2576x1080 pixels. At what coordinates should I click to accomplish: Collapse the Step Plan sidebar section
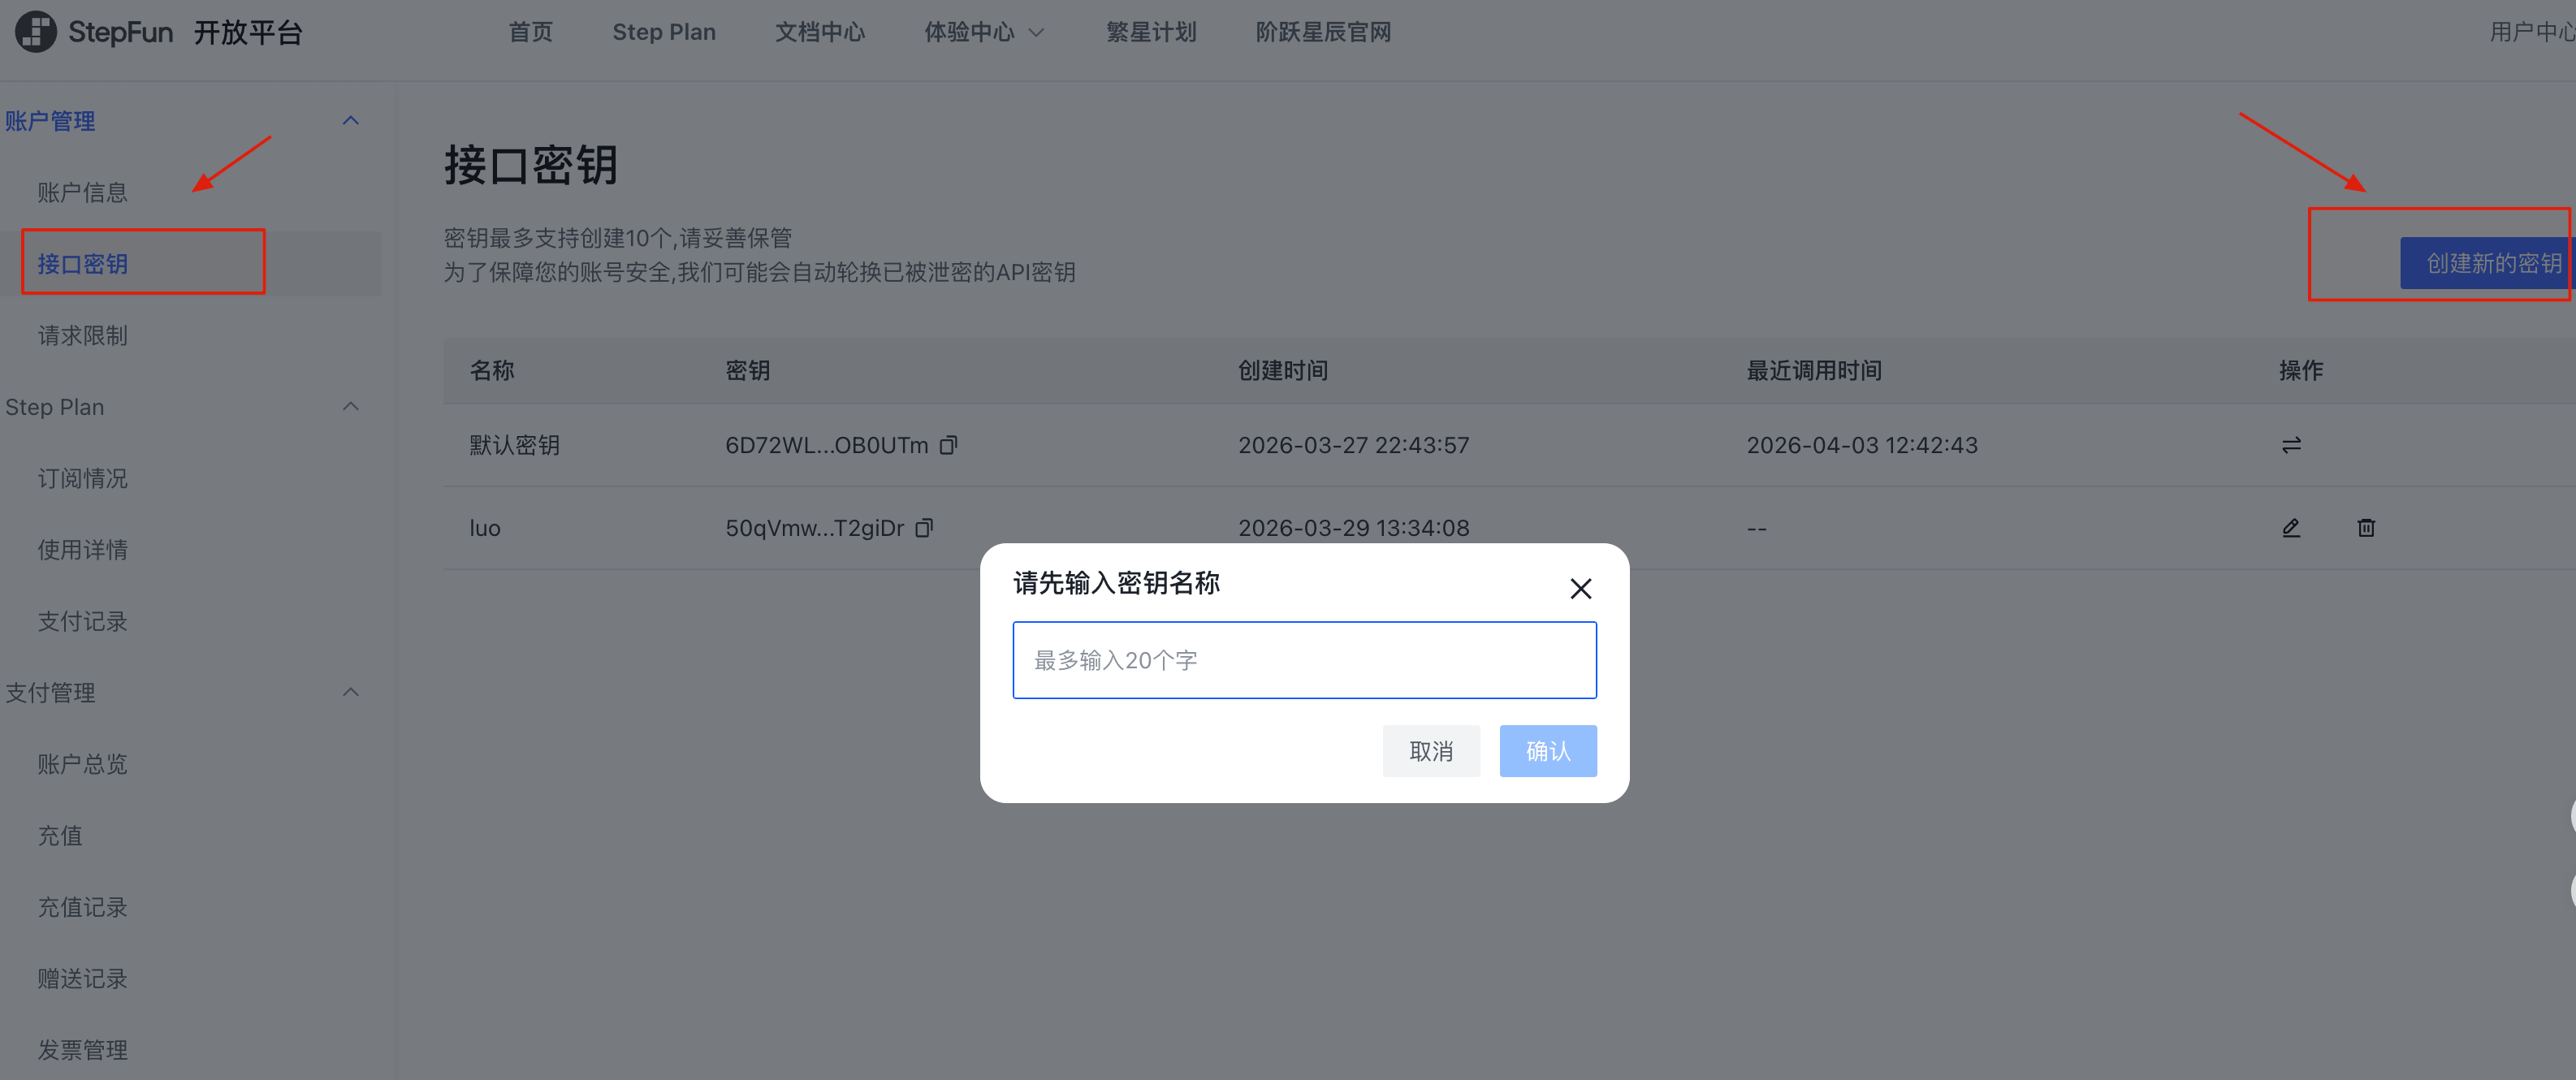350,407
